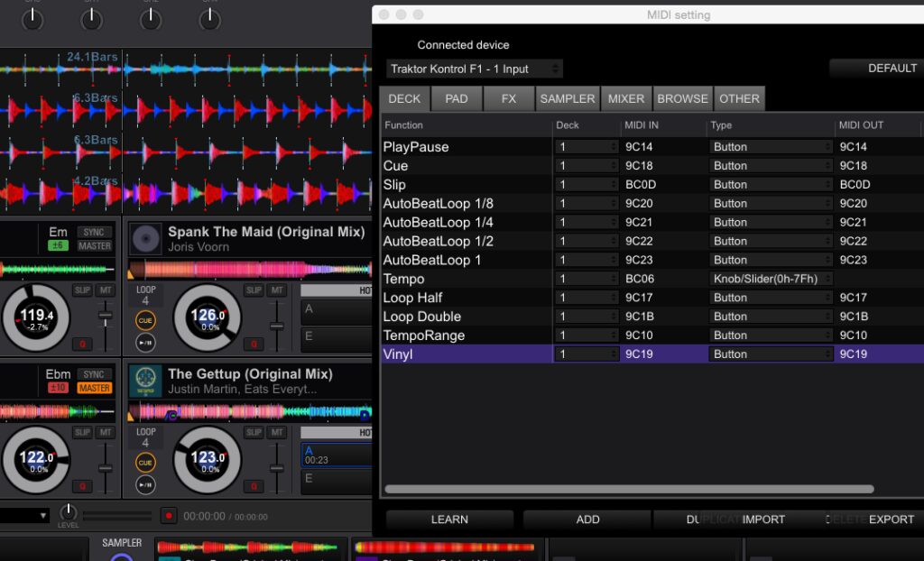The width and height of the screenshot is (924, 561).
Task: Click the green ±6 key badge
Action: pyautogui.click(x=58, y=245)
